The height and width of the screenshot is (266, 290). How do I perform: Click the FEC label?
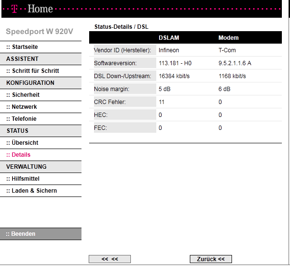101,128
